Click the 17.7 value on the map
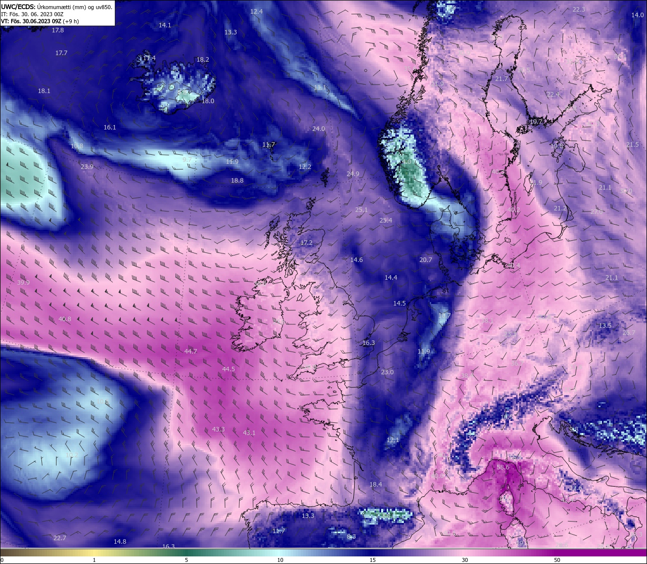This screenshot has height=564, width=647. click(61, 53)
